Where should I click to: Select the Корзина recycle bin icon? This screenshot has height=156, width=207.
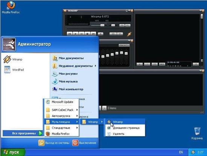click(197, 133)
